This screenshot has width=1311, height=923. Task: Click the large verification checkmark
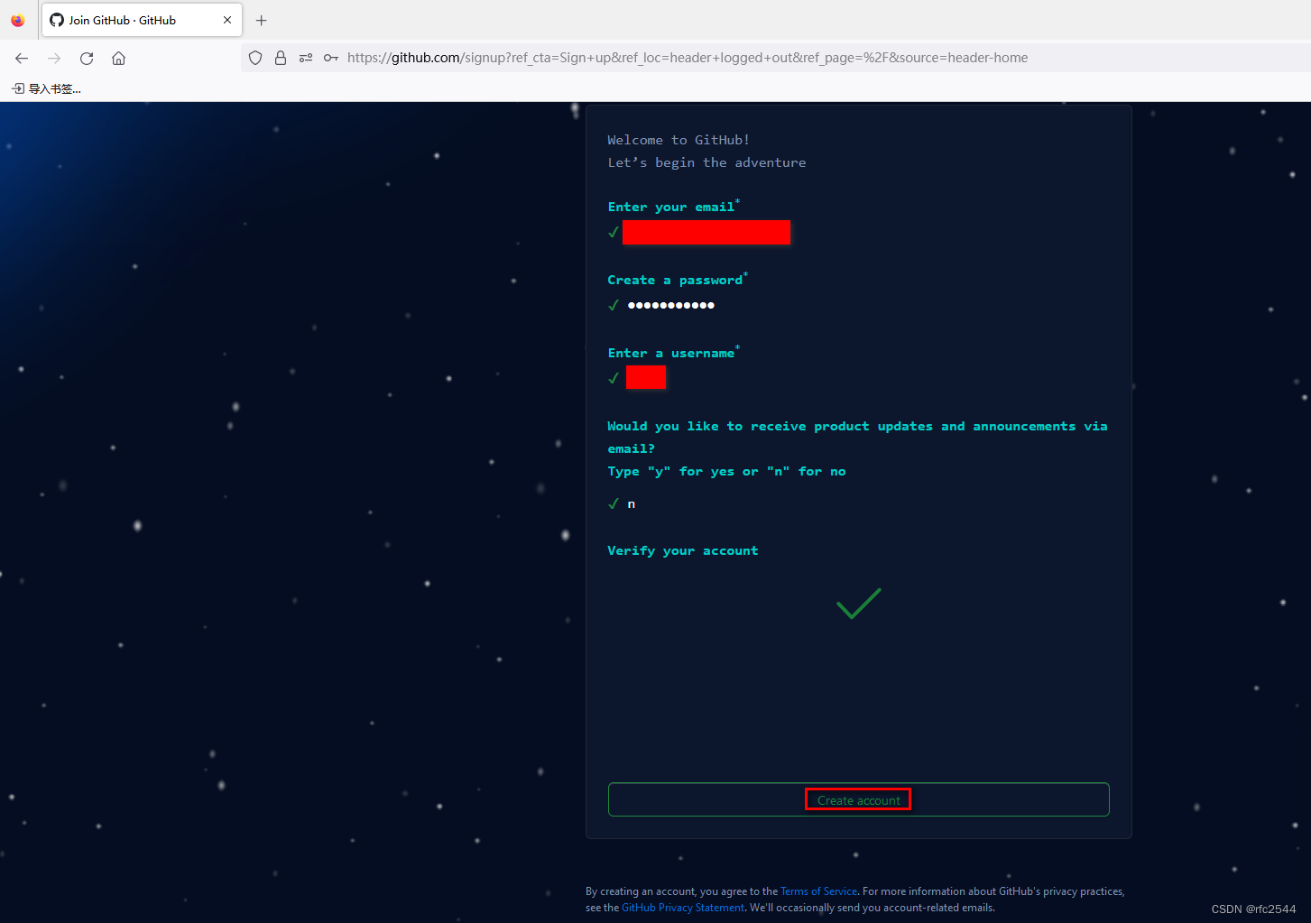pyautogui.click(x=859, y=604)
